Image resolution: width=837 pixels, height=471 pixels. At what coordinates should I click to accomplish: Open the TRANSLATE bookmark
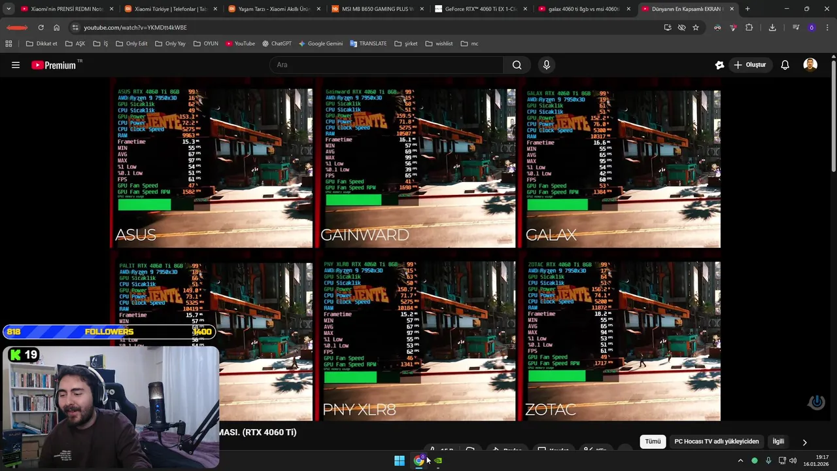click(368, 44)
